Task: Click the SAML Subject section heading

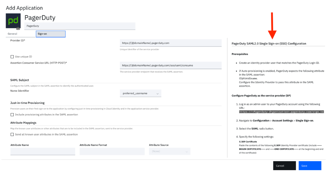Action: click(19, 80)
